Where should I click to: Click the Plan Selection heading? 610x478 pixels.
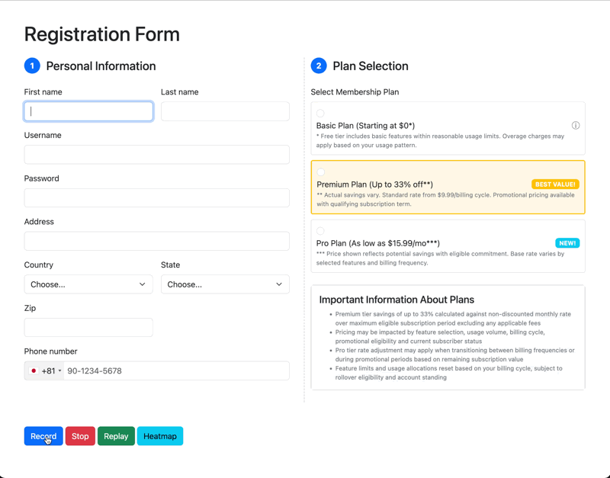coord(371,66)
